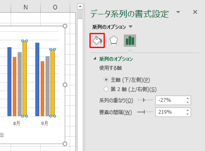The height and width of the screenshot is (151, 205).
Task: Select column O header
Action: coord(55,7)
